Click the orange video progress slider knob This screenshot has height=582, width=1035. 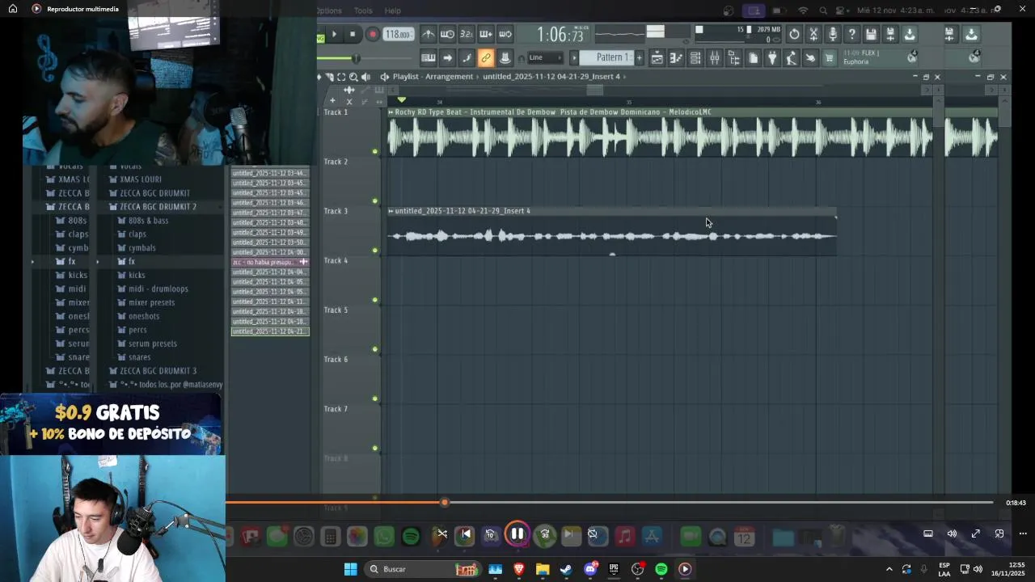click(x=444, y=503)
